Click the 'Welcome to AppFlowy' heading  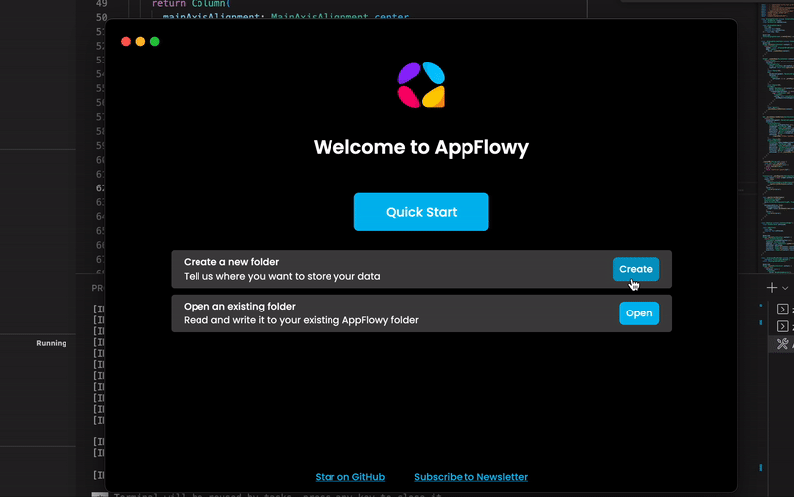tap(421, 147)
